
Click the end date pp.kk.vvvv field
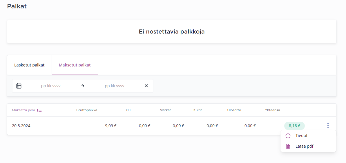115,86
